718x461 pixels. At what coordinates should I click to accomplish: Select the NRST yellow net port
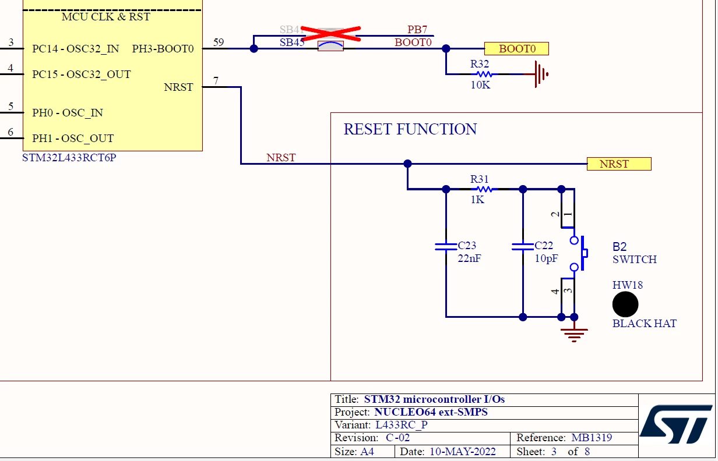(619, 164)
